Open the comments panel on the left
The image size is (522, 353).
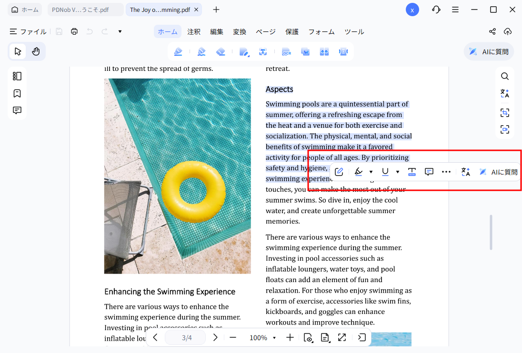click(17, 110)
